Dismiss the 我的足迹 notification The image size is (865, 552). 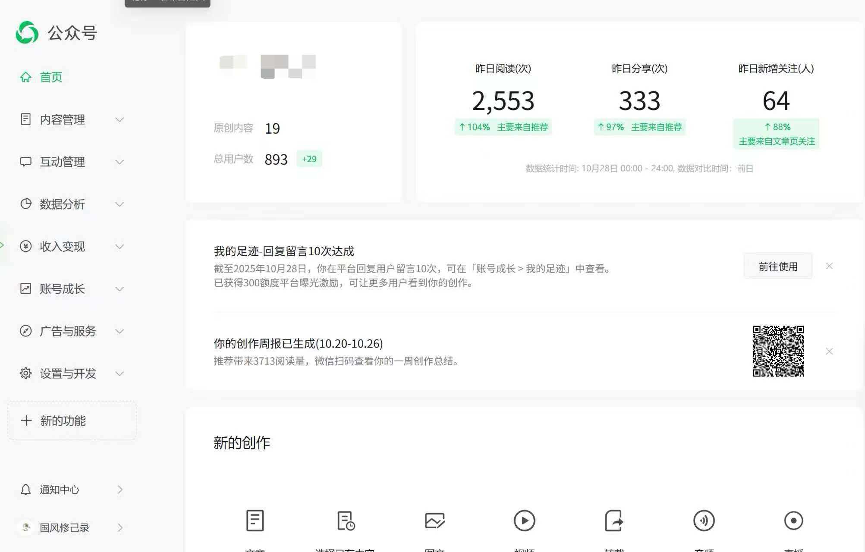pos(829,266)
